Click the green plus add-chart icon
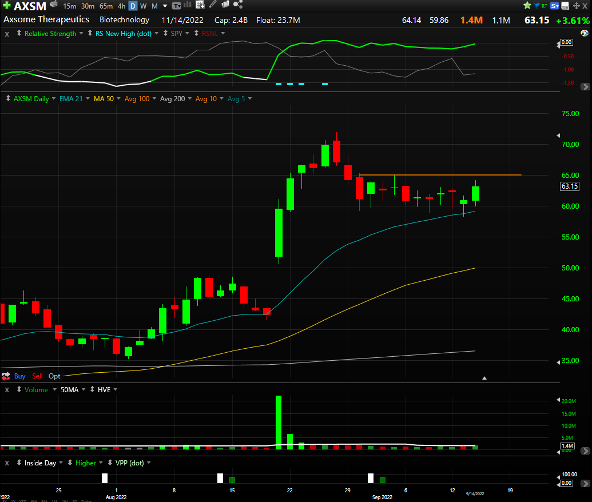The image size is (592, 502). 6,5
